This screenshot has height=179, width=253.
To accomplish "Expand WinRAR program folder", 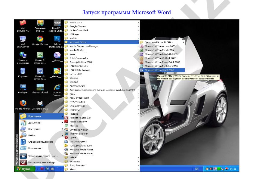I will coord(102,82).
